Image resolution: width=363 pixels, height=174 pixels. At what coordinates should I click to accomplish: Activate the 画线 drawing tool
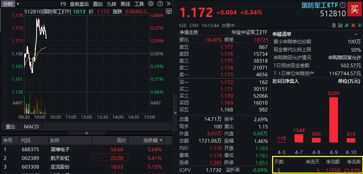(125, 4)
